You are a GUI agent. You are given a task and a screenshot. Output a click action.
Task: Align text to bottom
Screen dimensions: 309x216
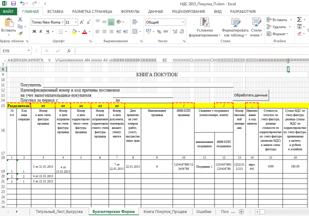pos(111,22)
